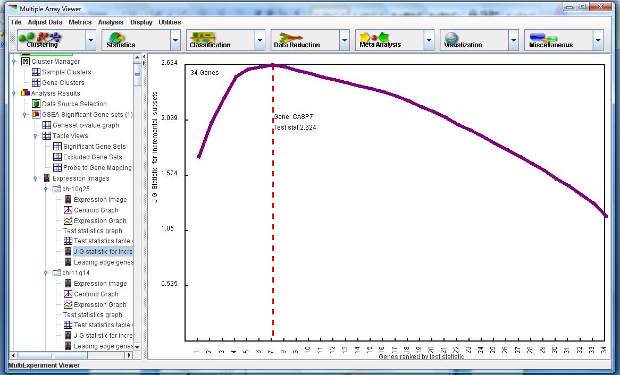Open the Miscellaneous dropdown arrow
The image size is (620, 375).
[598, 40]
